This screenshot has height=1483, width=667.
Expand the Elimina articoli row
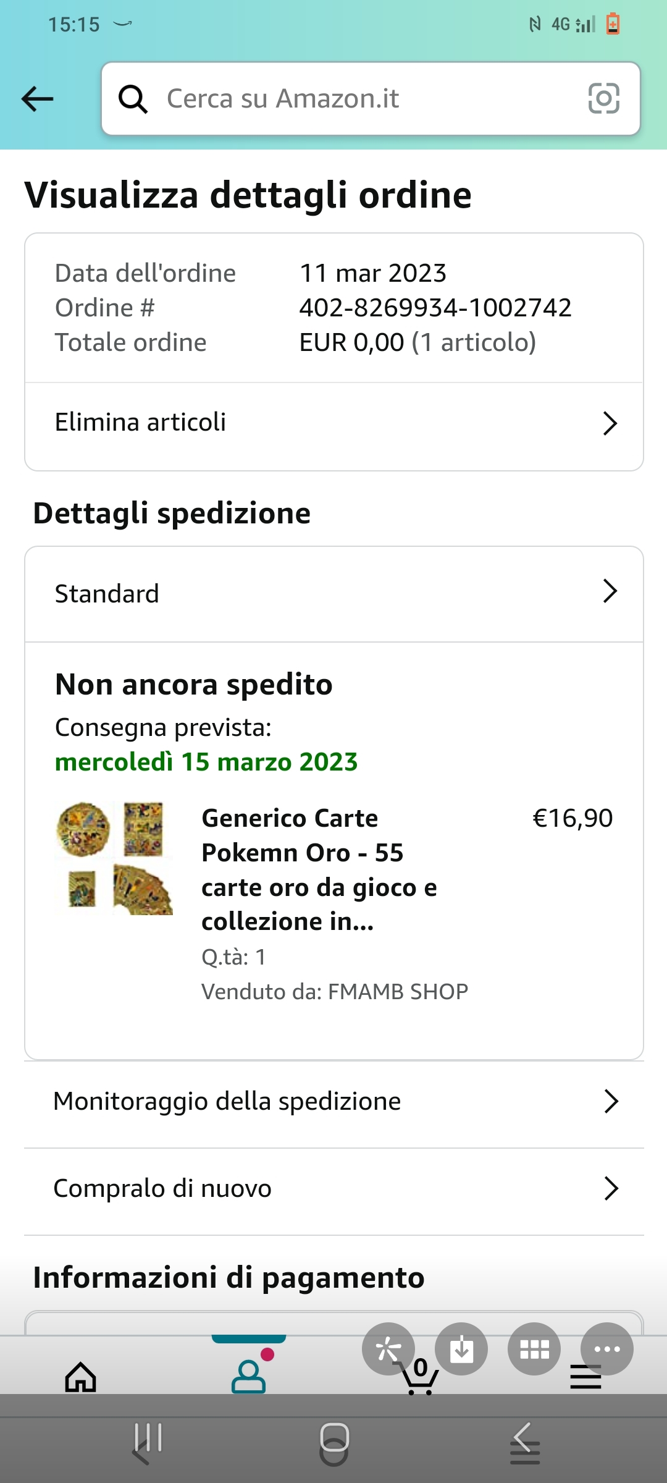point(333,423)
